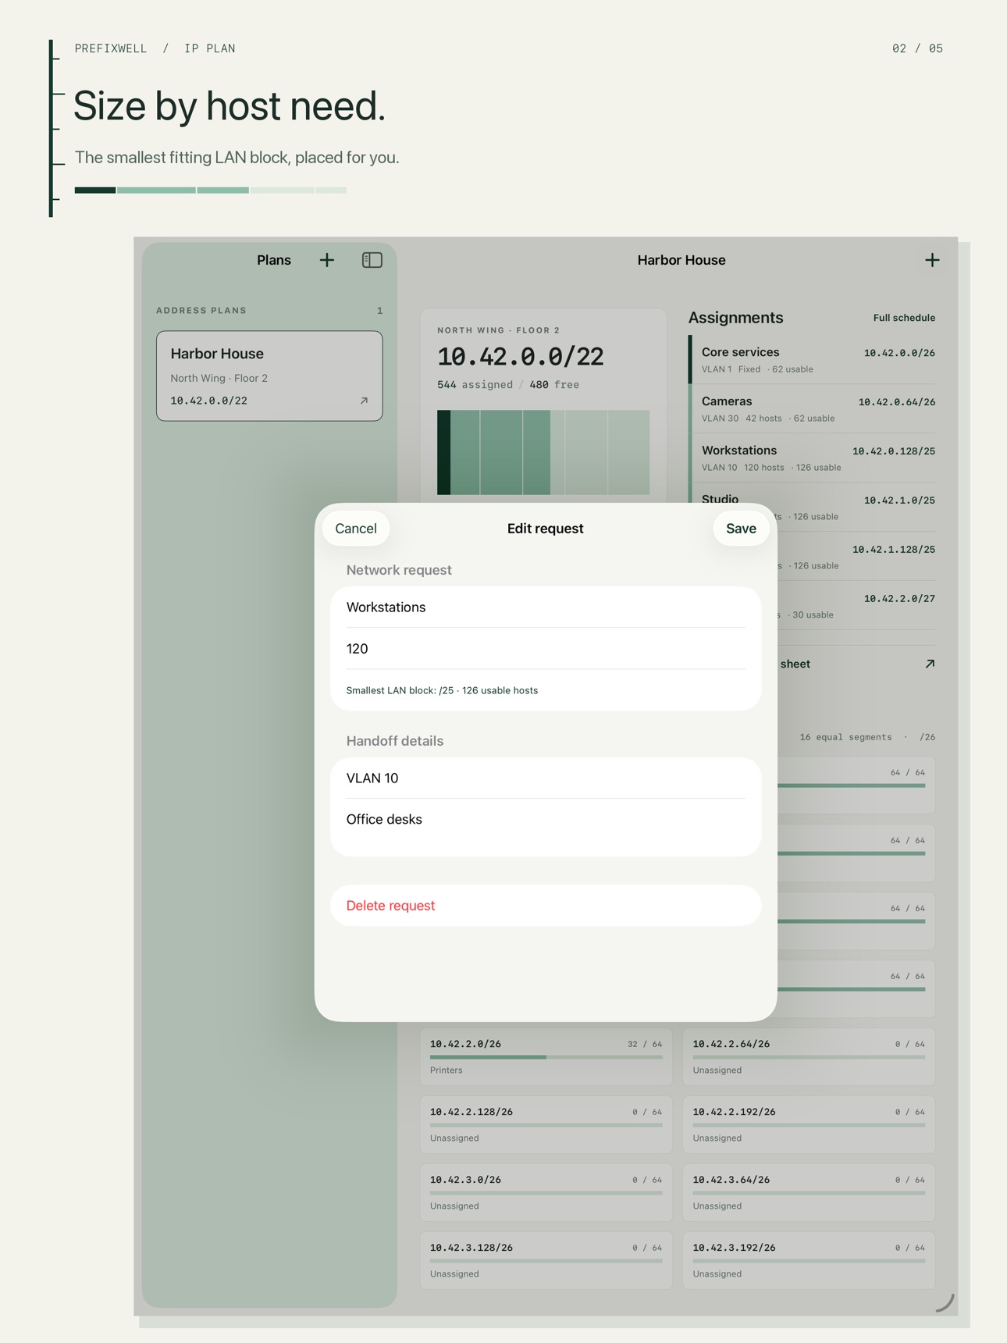This screenshot has height=1343, width=1007.
Task: Click the 10.42.0.0/22 heading above the allocation chart
Action: [521, 357]
